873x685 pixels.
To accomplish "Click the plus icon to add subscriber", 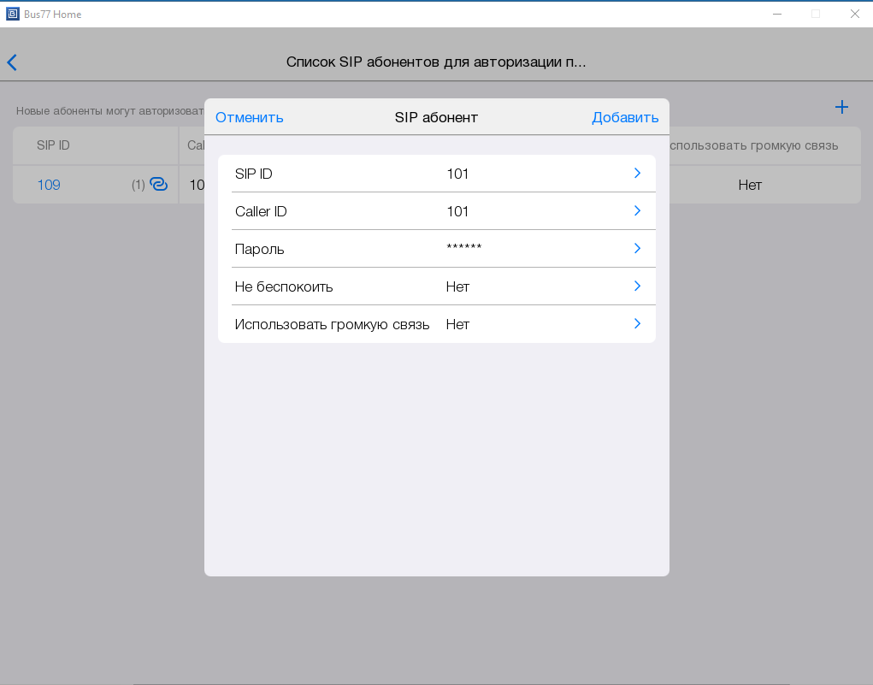I will click(841, 107).
